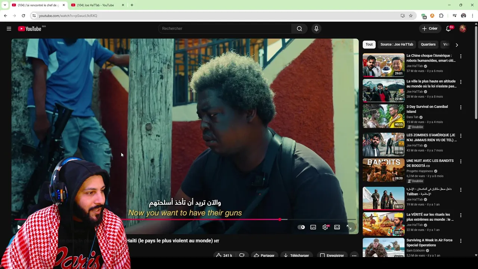Click the search magnifier button

299,29
